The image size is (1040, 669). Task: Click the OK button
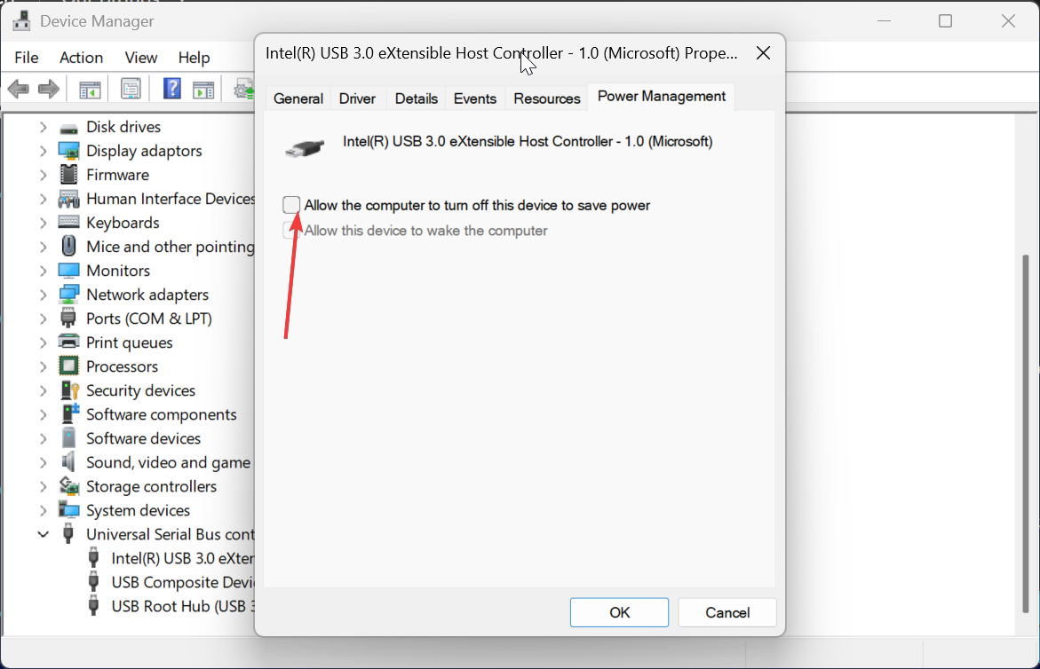point(619,613)
